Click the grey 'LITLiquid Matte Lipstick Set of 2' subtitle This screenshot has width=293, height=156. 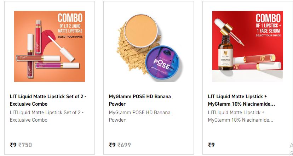[47, 116]
